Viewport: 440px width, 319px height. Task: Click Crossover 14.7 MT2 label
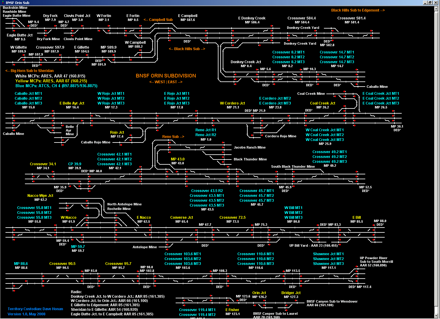tap(337, 57)
